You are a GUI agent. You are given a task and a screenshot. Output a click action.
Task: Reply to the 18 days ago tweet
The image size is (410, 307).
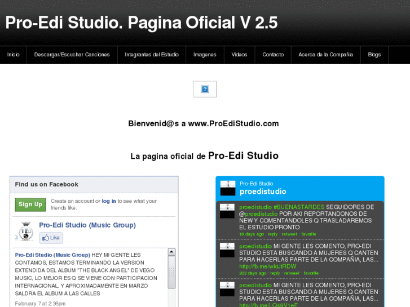coord(273,234)
